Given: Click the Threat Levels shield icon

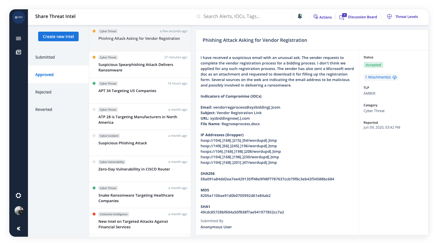Looking at the screenshot, I should [389, 17].
